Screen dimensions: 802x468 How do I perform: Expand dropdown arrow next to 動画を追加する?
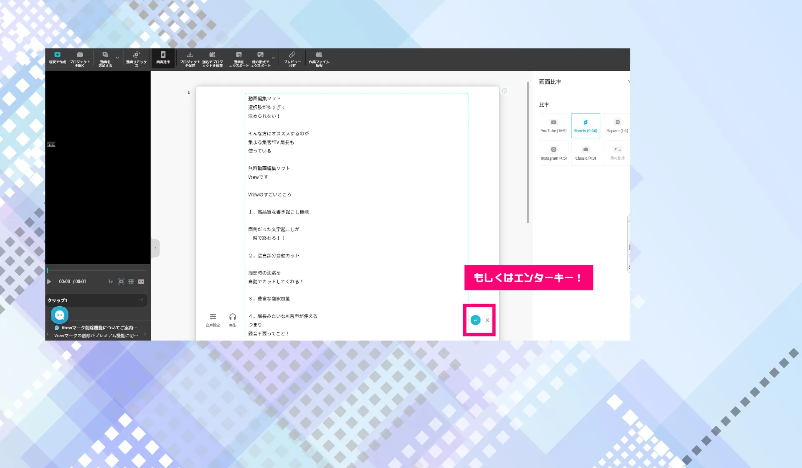point(117,58)
